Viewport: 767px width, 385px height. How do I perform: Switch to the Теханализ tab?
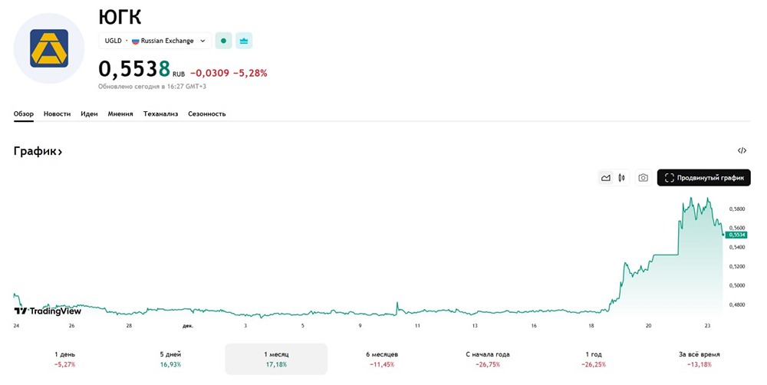coord(160,114)
